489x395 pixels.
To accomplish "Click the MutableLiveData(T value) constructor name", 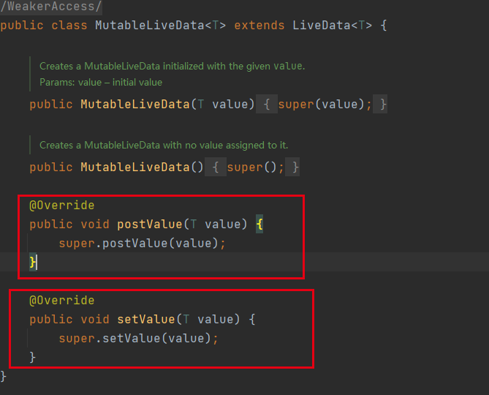I will [135, 104].
